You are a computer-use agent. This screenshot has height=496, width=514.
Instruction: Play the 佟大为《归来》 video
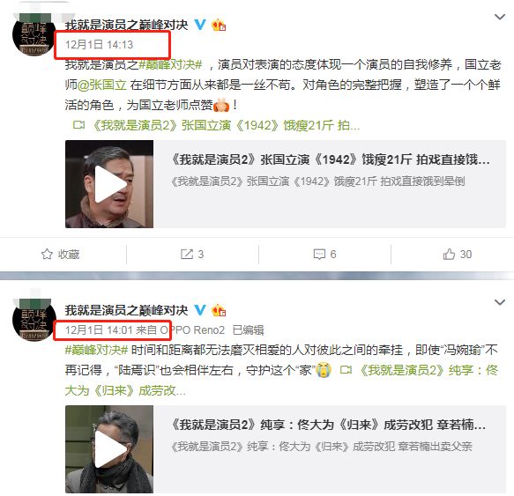pyautogui.click(x=109, y=449)
